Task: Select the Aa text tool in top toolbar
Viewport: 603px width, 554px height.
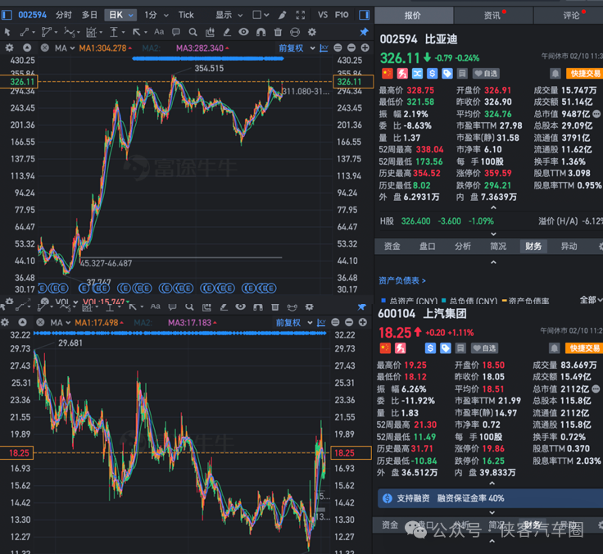Action: (x=159, y=32)
